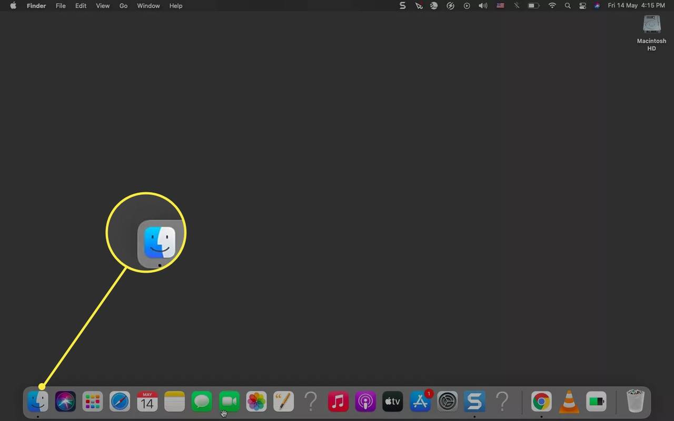The height and width of the screenshot is (421, 674).
Task: Open Control Center in menu bar
Action: (582, 6)
